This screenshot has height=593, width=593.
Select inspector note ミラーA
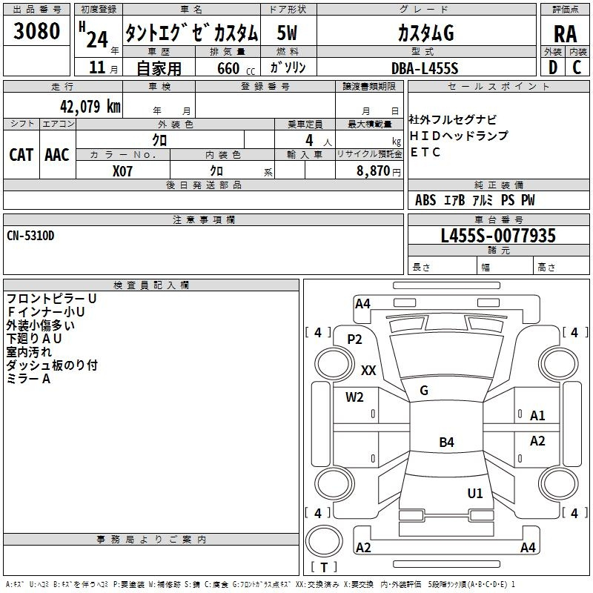pos(28,378)
